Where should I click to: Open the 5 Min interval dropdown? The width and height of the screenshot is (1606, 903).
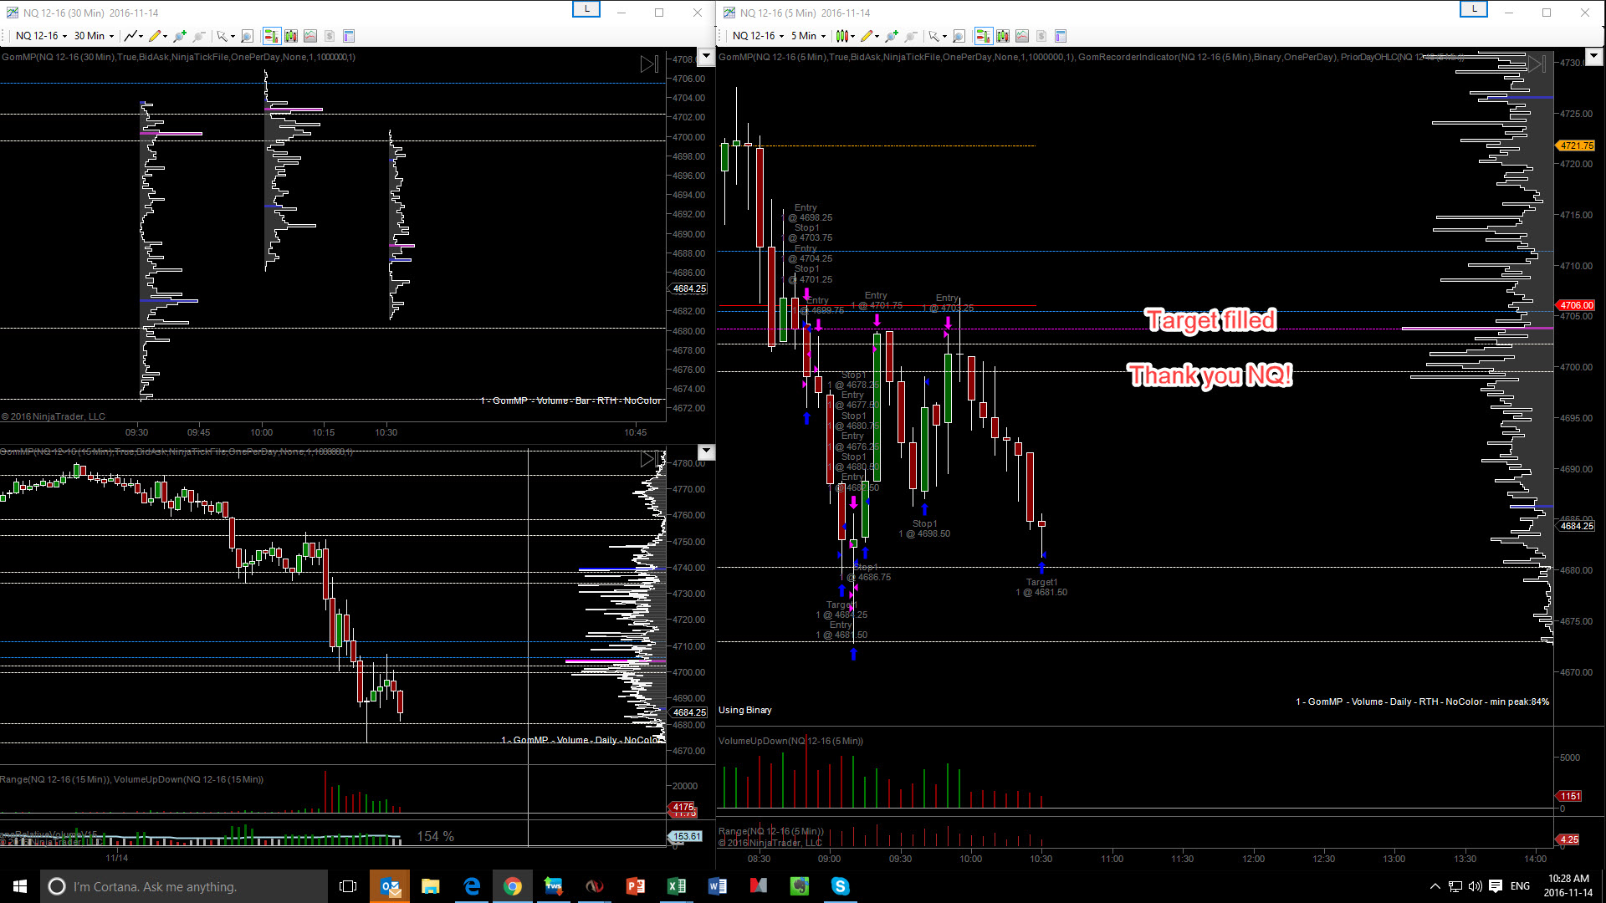[x=808, y=36]
